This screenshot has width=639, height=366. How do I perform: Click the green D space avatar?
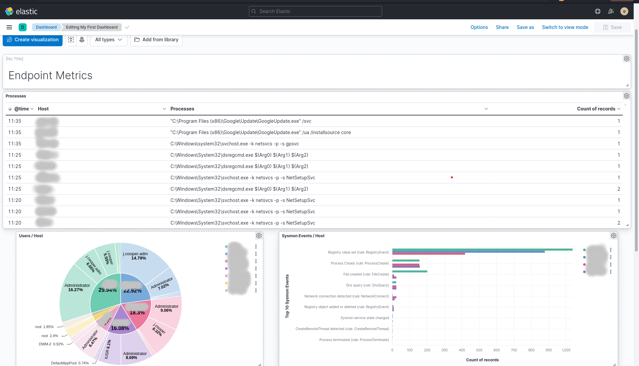pos(23,27)
